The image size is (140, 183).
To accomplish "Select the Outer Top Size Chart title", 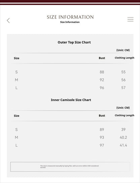I will click(74, 42).
